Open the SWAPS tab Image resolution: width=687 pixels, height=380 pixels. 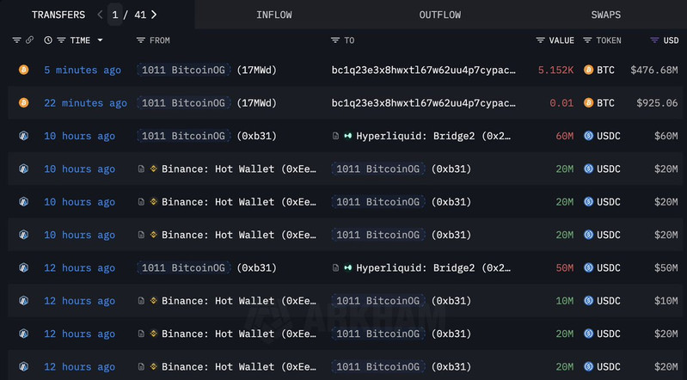tap(605, 15)
